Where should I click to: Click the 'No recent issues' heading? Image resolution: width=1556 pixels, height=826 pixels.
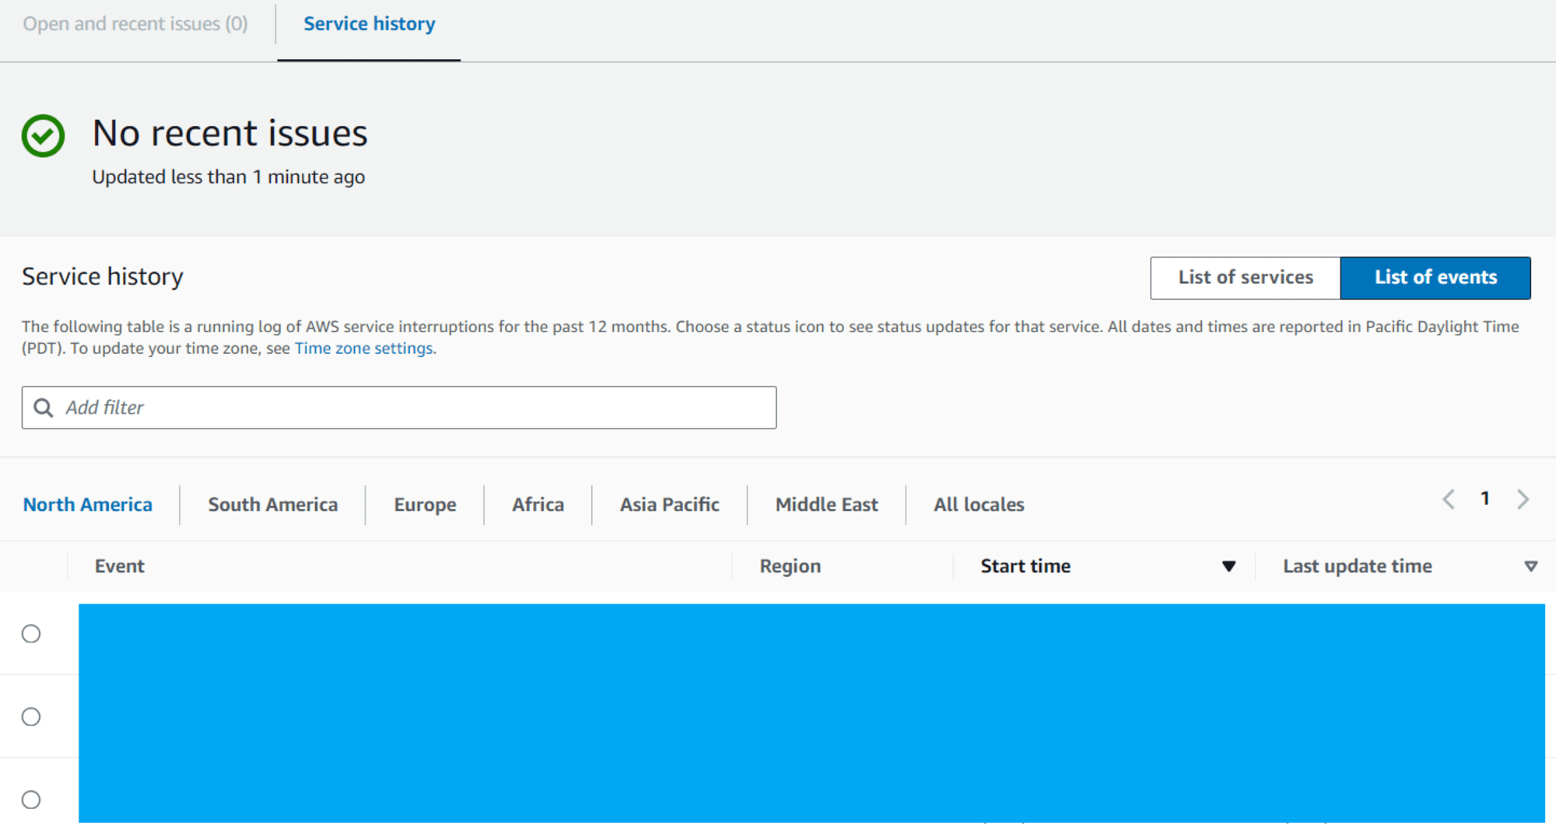click(230, 133)
